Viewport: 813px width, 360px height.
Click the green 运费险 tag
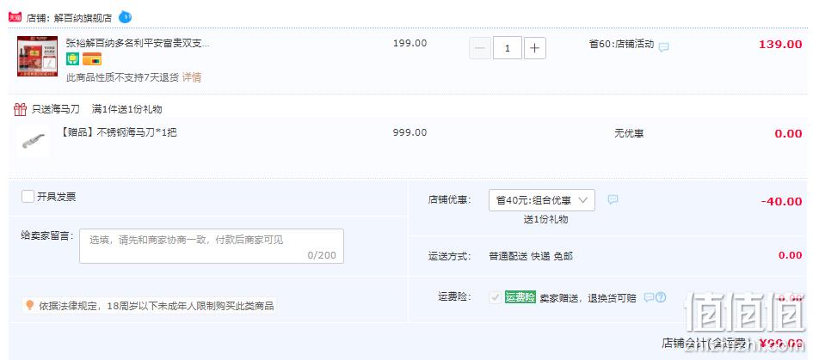tap(520, 297)
